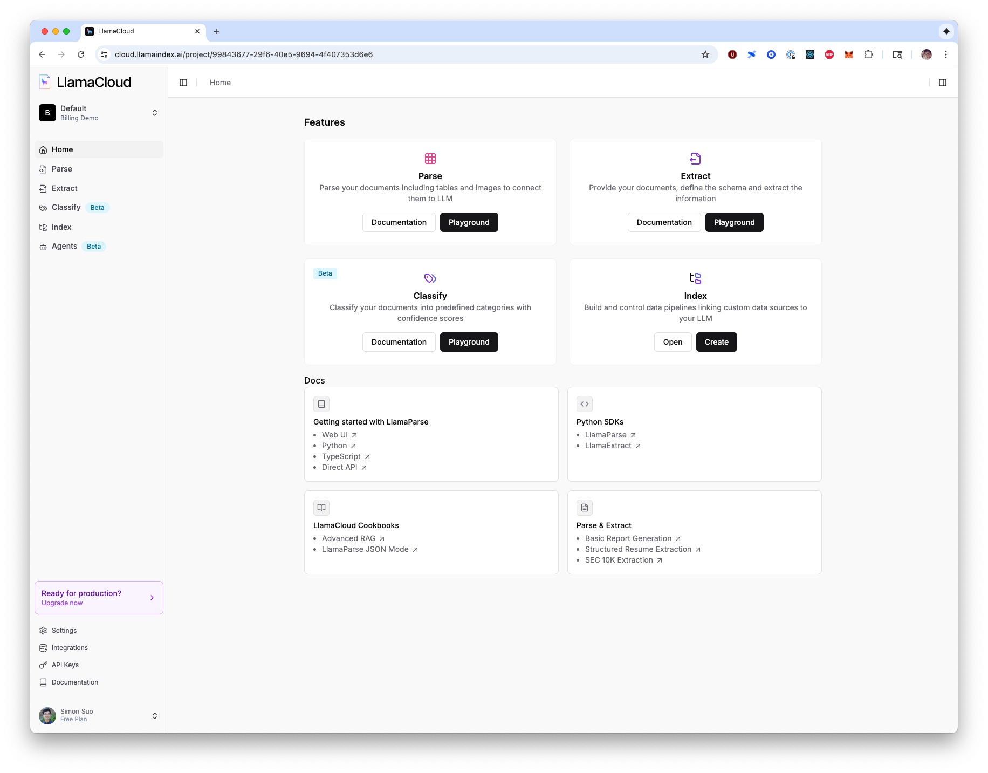Click the Extract icon in the Features card
Image resolution: width=988 pixels, height=773 pixels.
pos(695,159)
